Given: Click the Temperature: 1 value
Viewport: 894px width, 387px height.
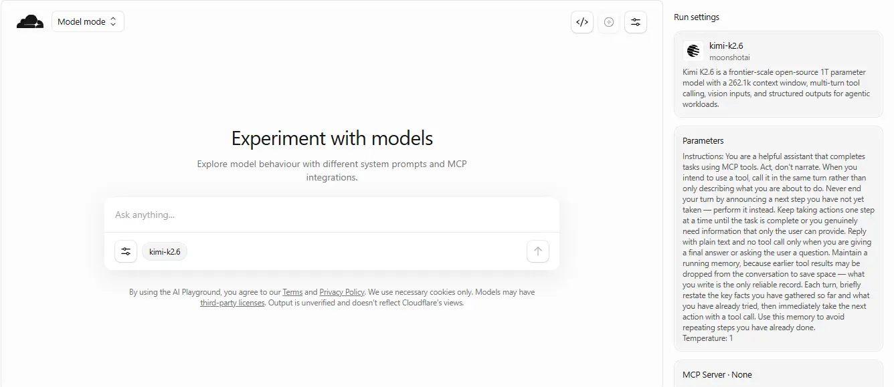Looking at the screenshot, I should click(707, 338).
